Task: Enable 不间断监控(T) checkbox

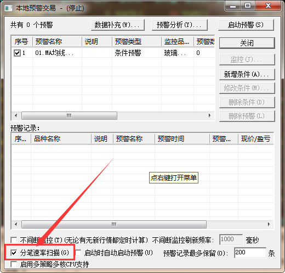Action: click(14, 240)
